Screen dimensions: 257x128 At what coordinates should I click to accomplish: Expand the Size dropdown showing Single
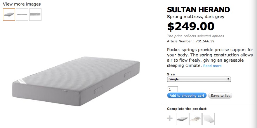click(199, 79)
